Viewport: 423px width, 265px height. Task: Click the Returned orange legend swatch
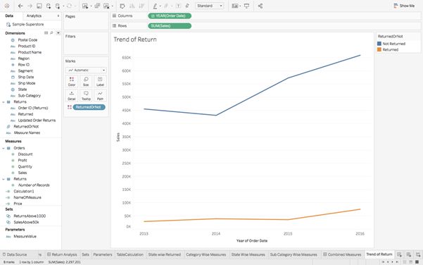[x=379, y=50]
